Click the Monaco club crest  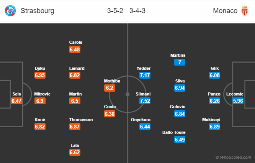pos(245,11)
